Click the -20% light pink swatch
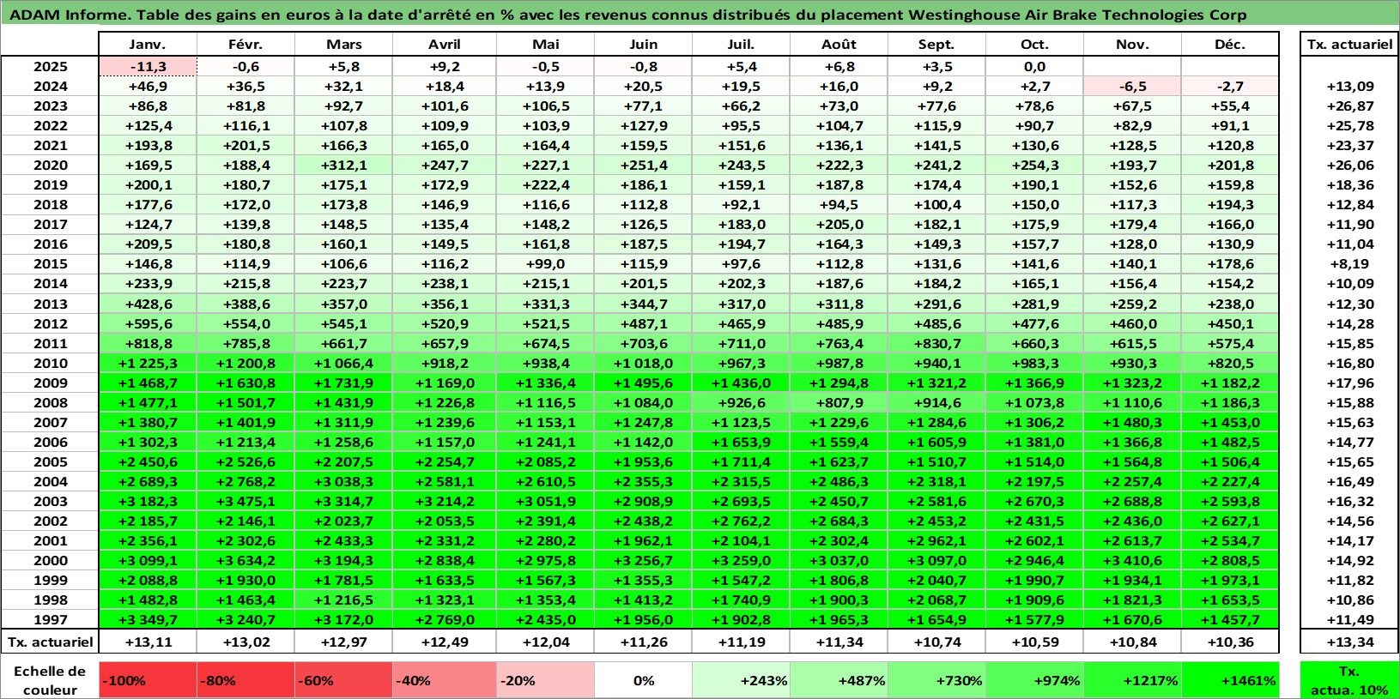1400x699 pixels. 545,680
